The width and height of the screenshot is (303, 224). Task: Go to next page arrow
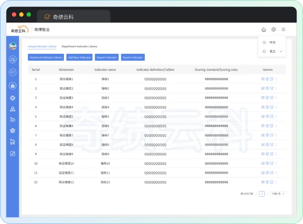pyautogui.click(x=267, y=194)
